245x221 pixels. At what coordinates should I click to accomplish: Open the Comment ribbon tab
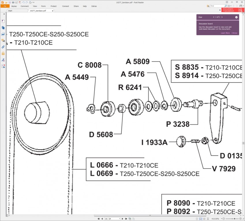(x=25, y=6)
